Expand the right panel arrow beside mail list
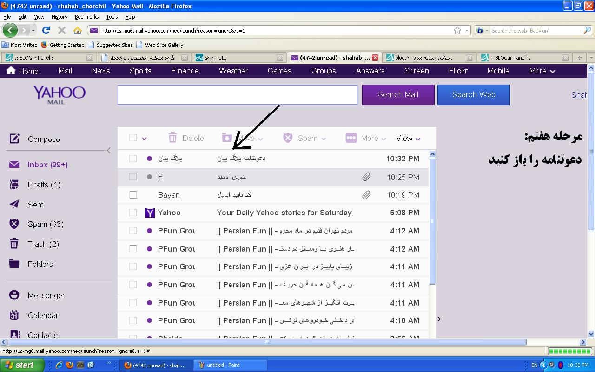The image size is (595, 372). pyautogui.click(x=439, y=319)
